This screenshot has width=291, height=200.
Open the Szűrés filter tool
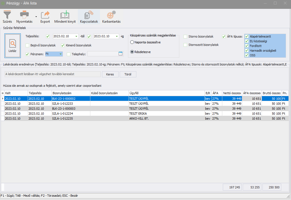[x=7, y=17]
